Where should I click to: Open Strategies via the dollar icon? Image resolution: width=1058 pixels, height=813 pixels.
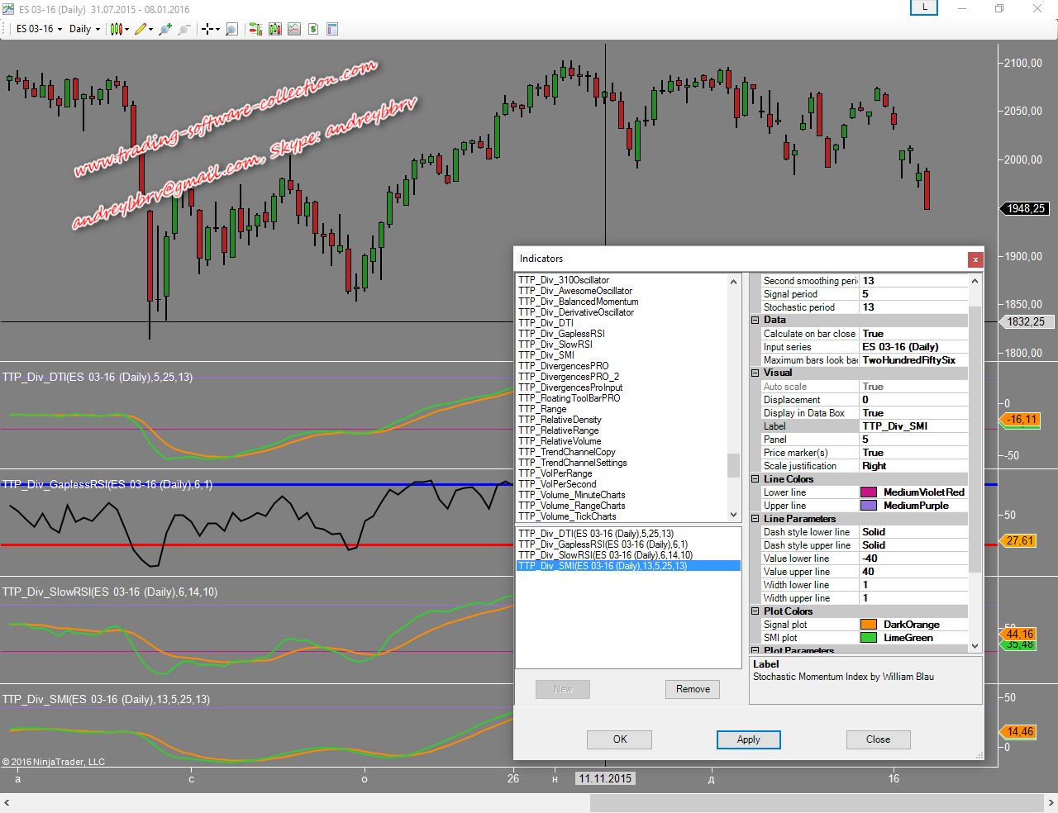click(x=313, y=29)
